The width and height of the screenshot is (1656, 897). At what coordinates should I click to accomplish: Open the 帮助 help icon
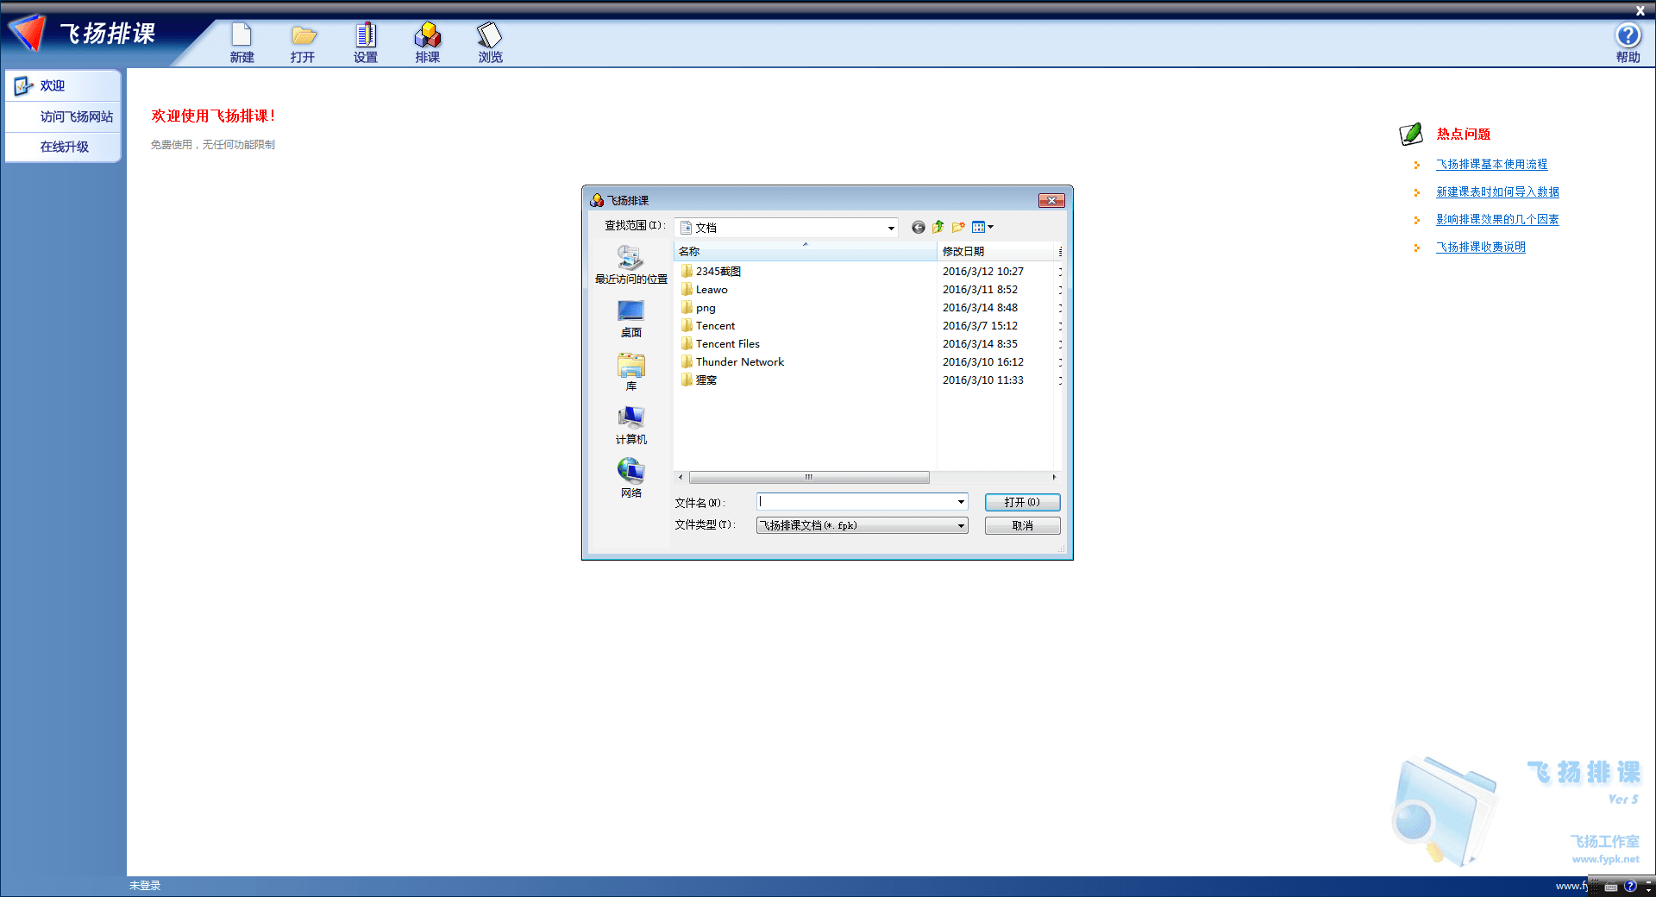click(x=1628, y=42)
